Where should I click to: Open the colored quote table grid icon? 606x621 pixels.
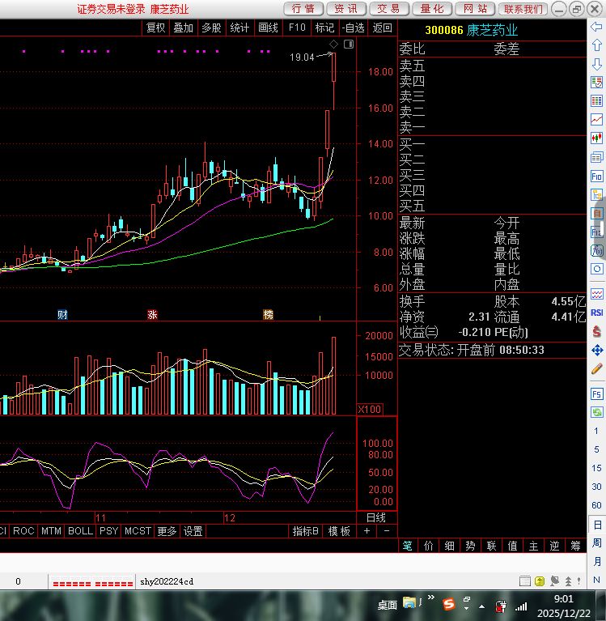[x=596, y=100]
